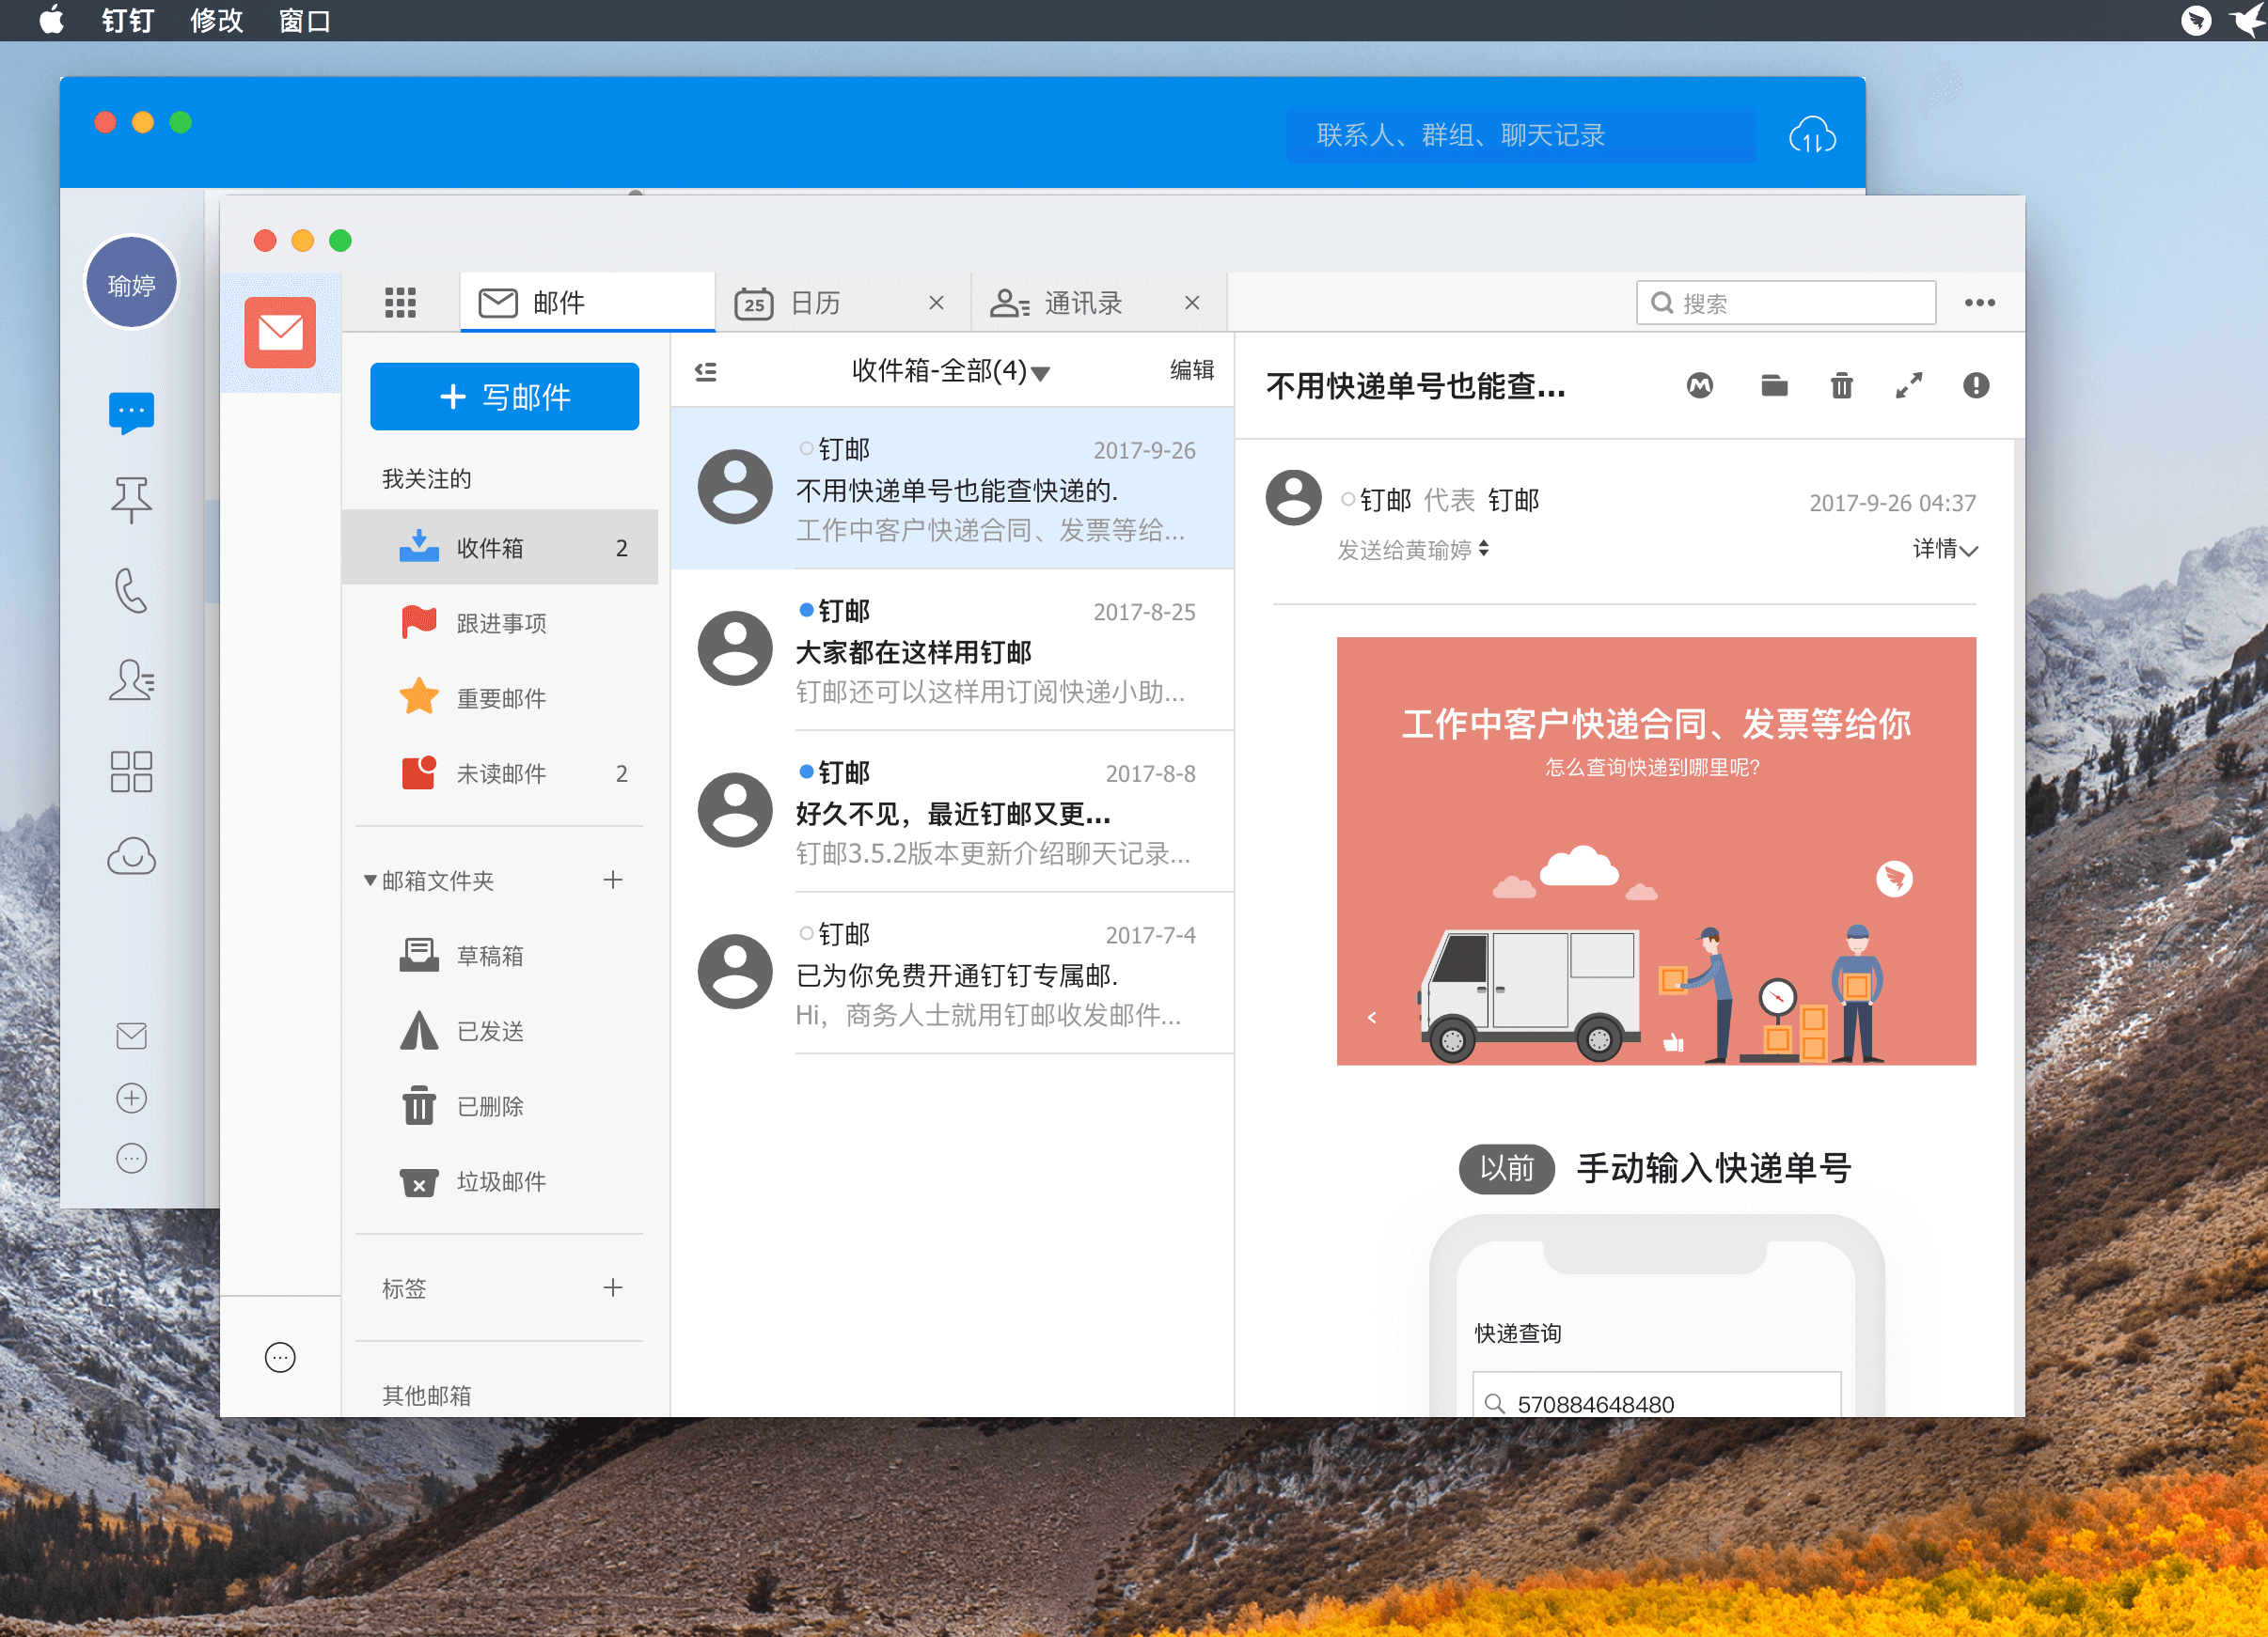The width and height of the screenshot is (2268, 1637).
Task: Open email 大家都在这样用钉邮
Action: [x=952, y=650]
